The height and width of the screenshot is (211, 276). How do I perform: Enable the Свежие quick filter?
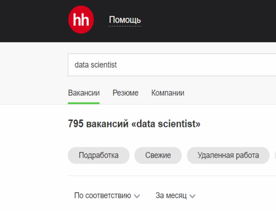pyautogui.click(x=158, y=155)
